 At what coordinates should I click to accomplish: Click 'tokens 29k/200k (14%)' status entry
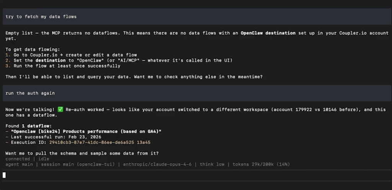click(261, 164)
